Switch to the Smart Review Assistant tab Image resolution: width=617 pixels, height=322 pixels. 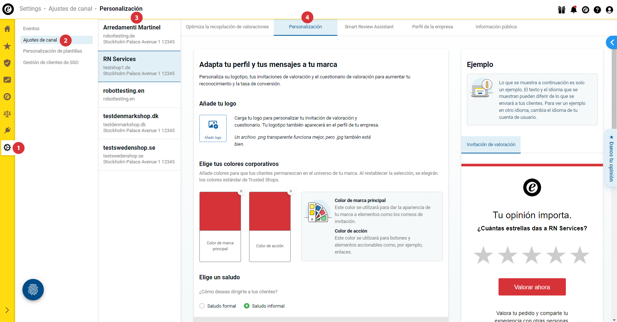click(369, 27)
